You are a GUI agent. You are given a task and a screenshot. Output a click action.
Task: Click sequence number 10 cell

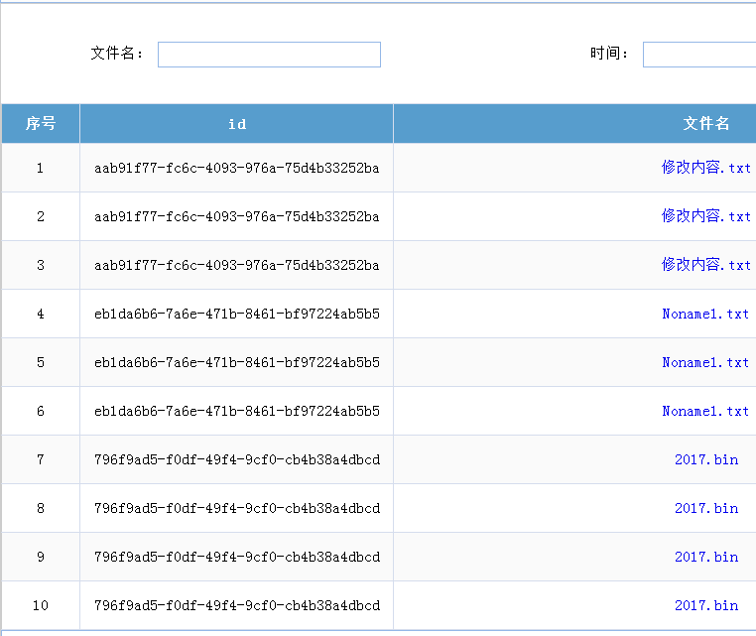pyautogui.click(x=41, y=605)
